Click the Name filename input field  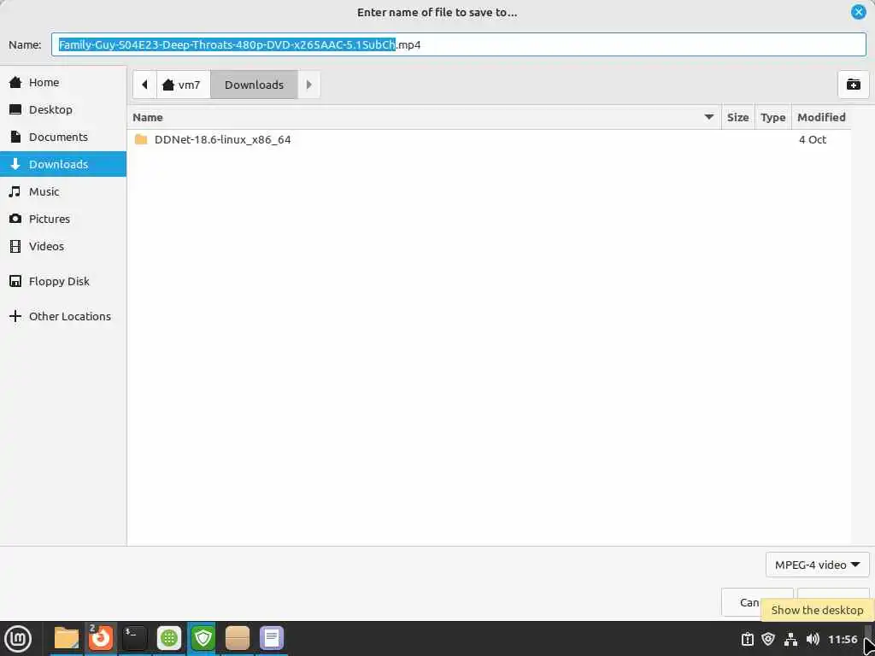point(458,44)
